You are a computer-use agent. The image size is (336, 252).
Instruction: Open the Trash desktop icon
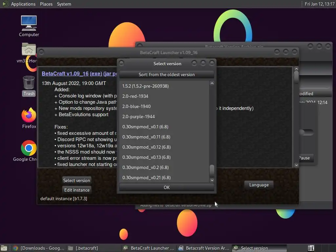click(29, 86)
